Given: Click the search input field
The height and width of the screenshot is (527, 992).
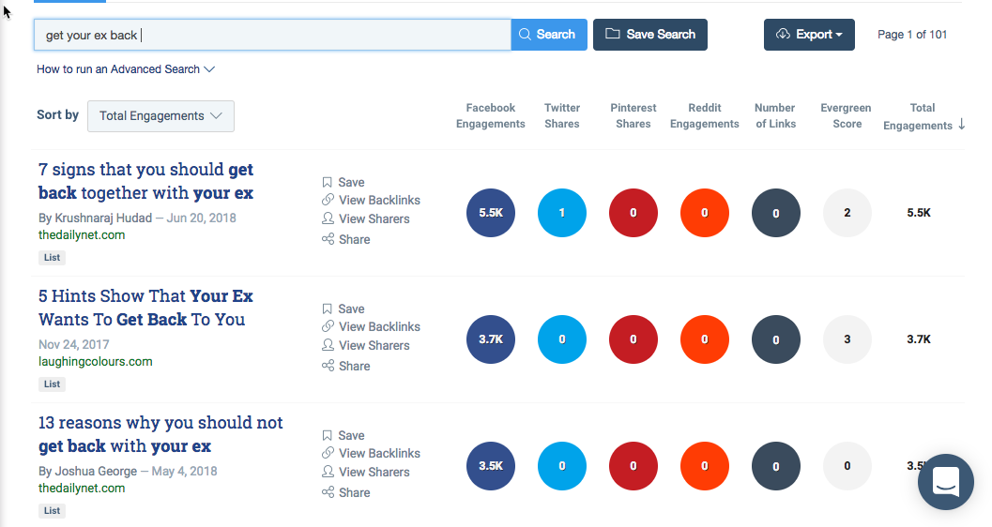Looking at the screenshot, I should (272, 35).
